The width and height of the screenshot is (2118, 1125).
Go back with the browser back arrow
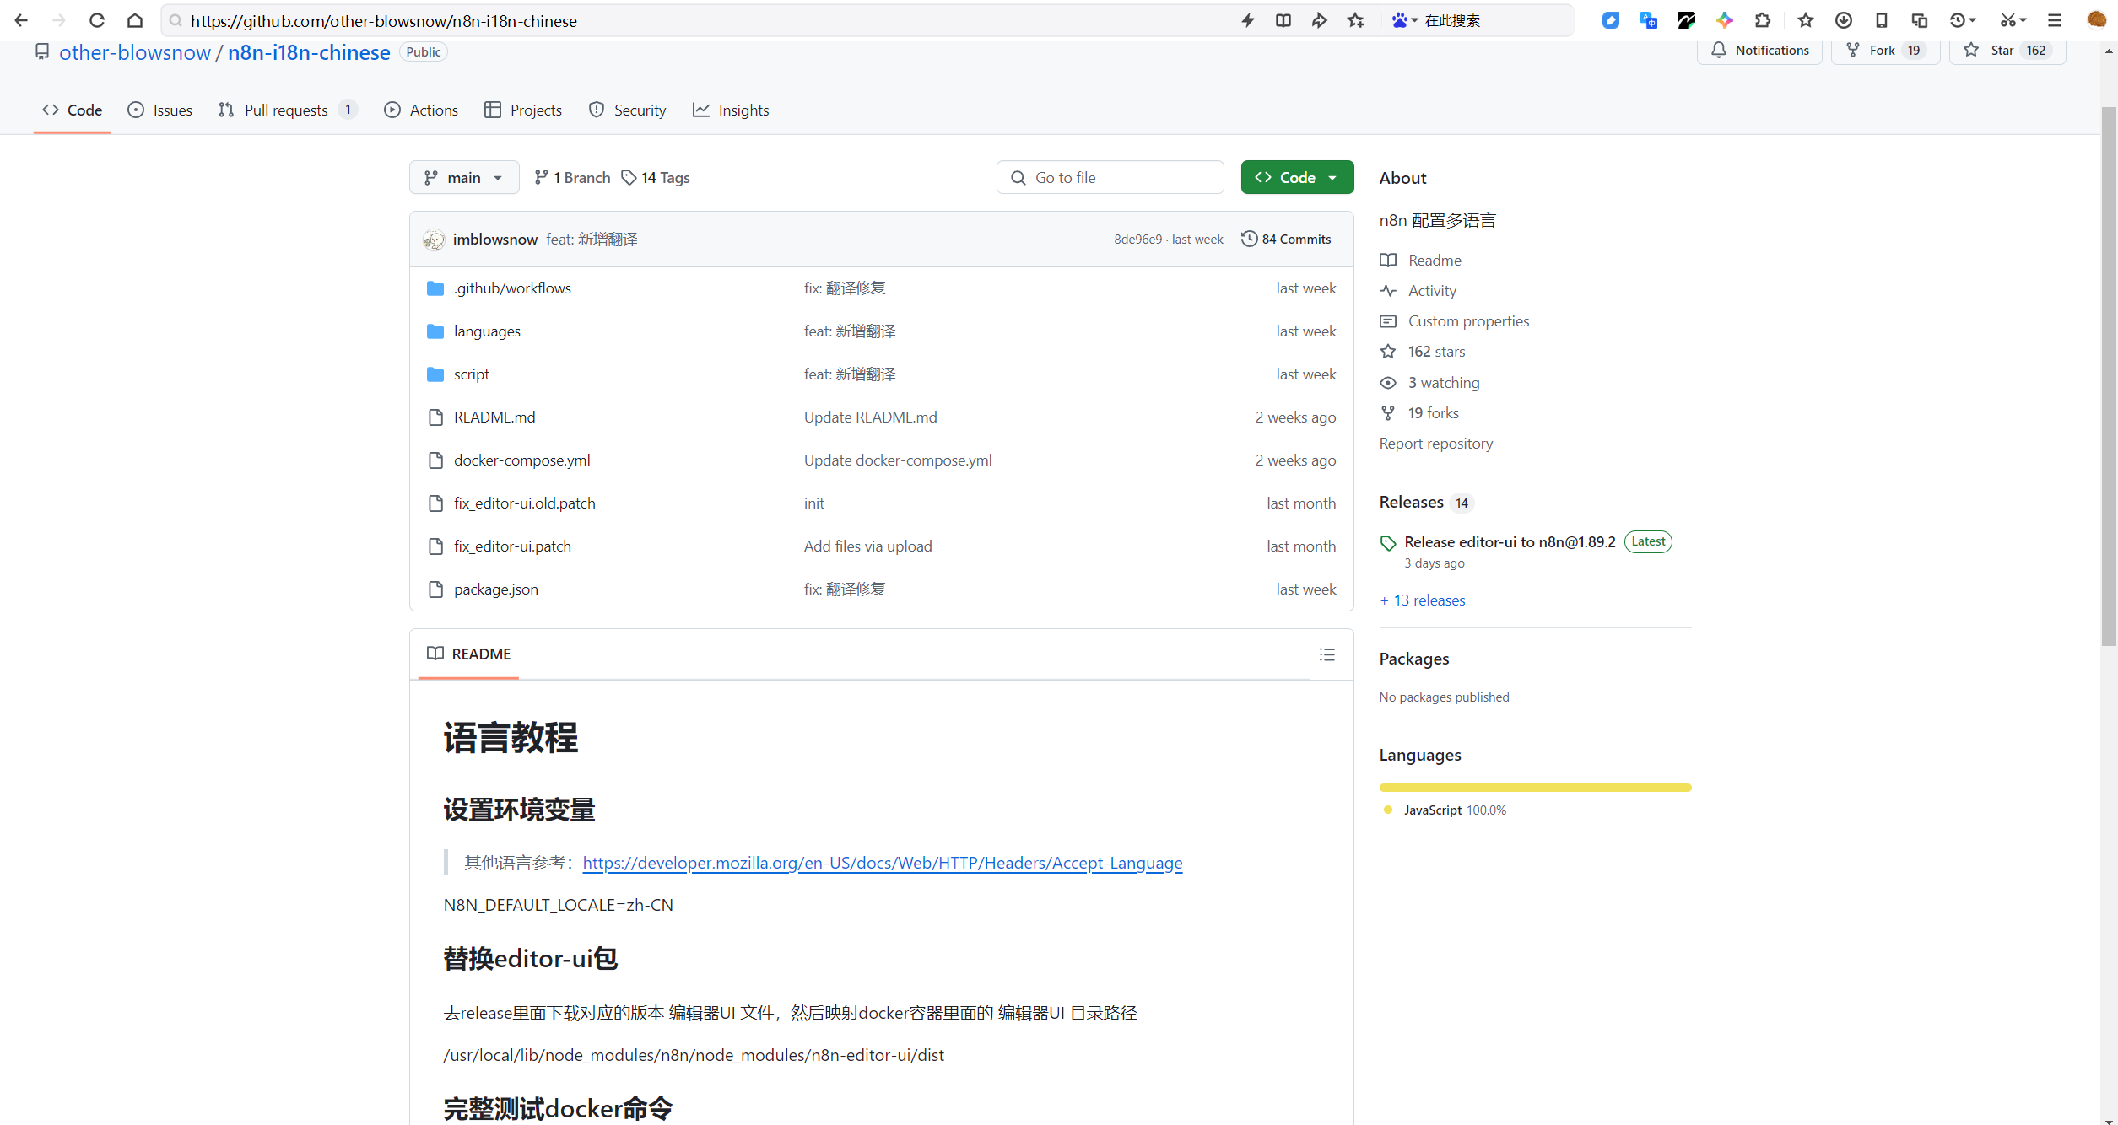pos(21,20)
